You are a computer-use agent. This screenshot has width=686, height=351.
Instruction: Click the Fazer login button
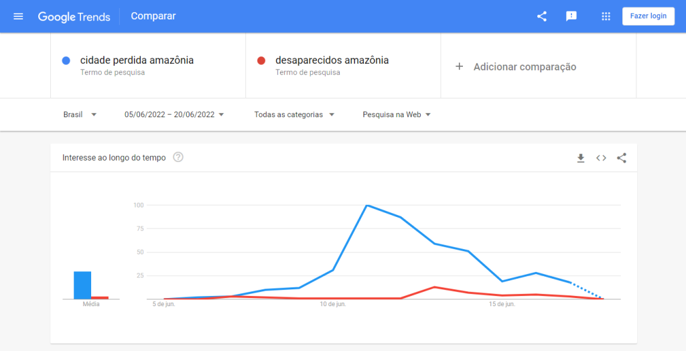(x=648, y=16)
